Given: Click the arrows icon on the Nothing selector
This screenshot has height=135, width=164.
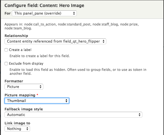Looking at the screenshot, I should 27,129.
